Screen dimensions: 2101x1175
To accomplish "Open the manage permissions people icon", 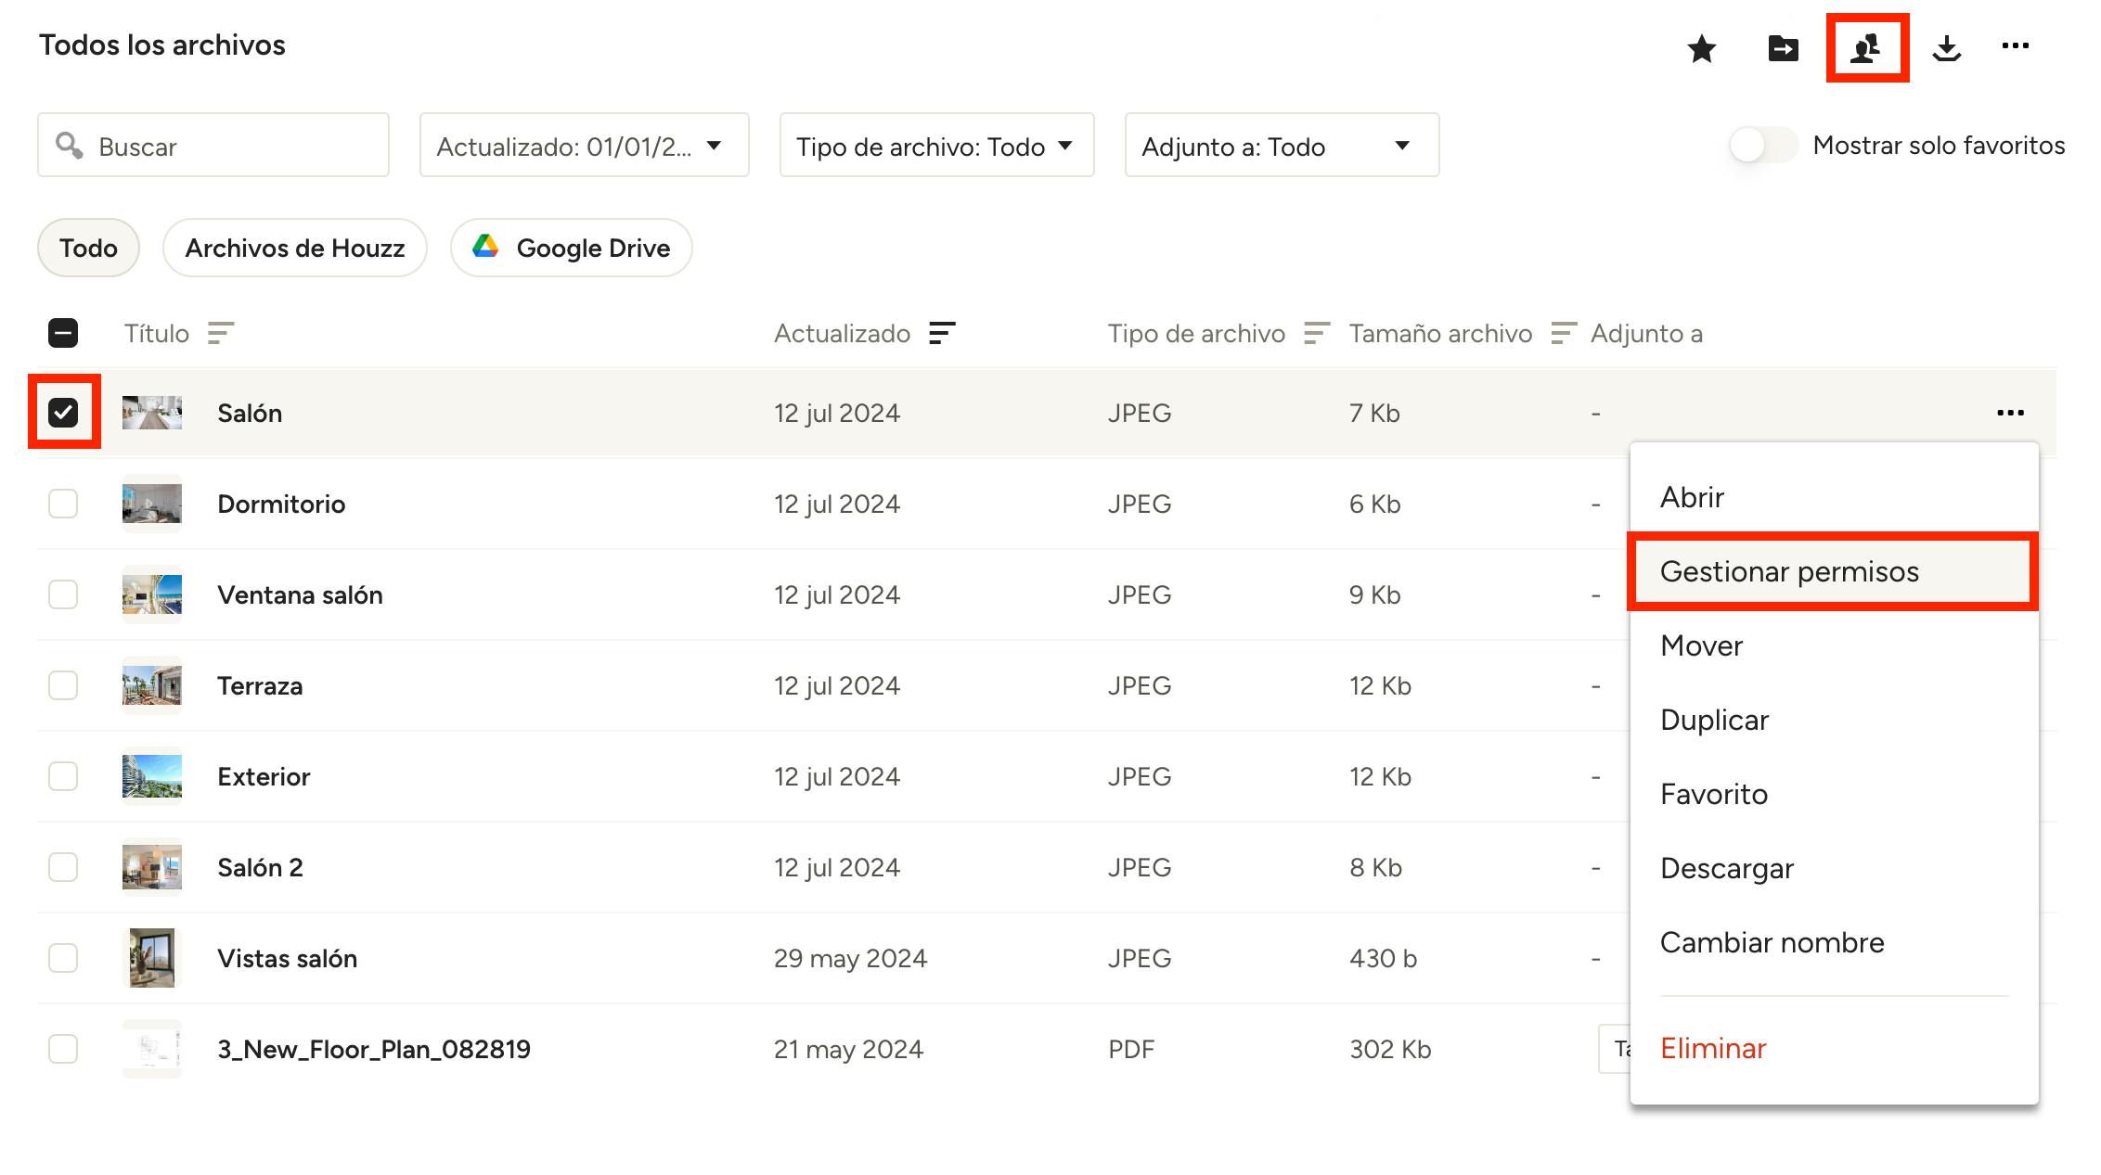I will (1866, 48).
